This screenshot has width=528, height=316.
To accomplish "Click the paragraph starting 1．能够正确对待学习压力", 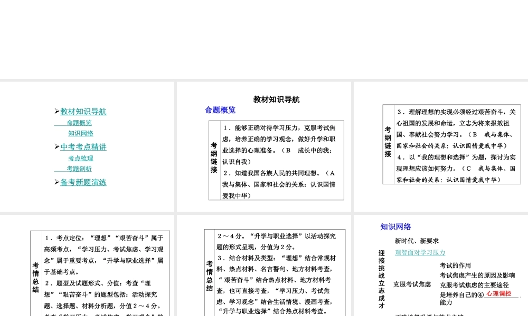I will pos(279,145).
